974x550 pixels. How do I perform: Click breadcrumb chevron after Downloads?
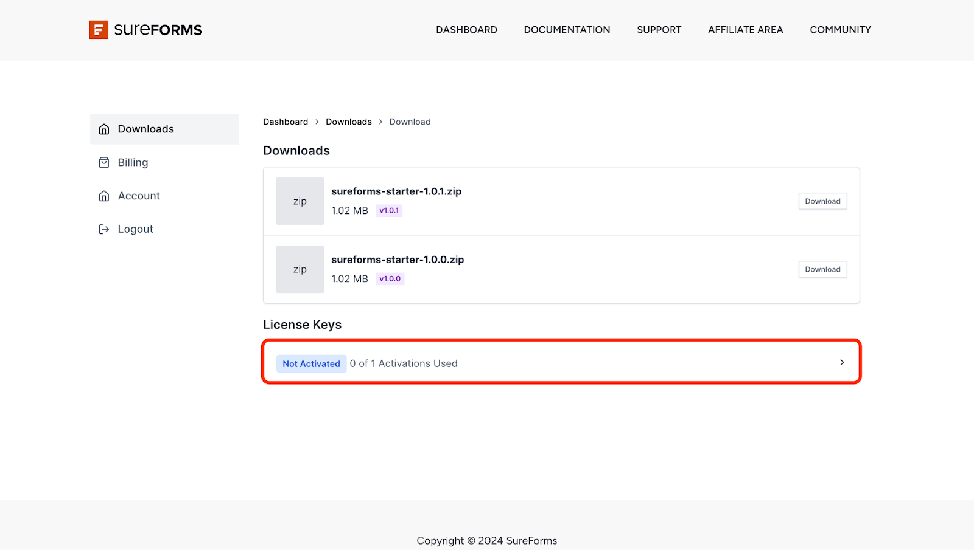coord(380,122)
